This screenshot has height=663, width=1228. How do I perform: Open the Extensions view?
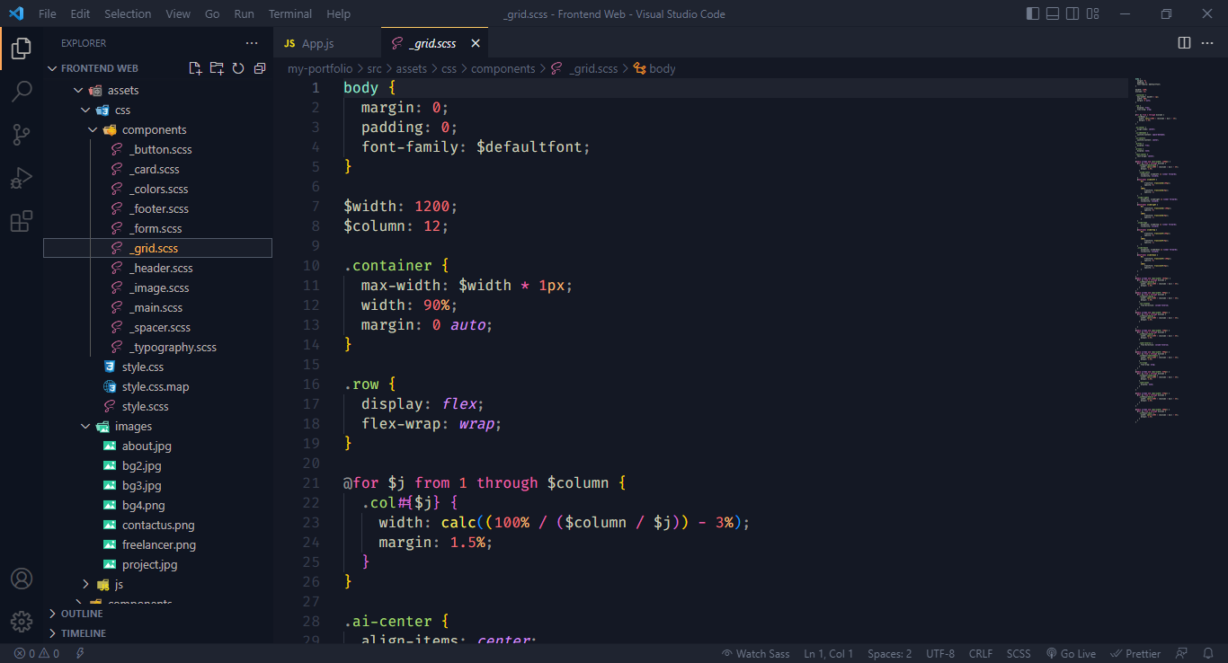pyautogui.click(x=22, y=220)
